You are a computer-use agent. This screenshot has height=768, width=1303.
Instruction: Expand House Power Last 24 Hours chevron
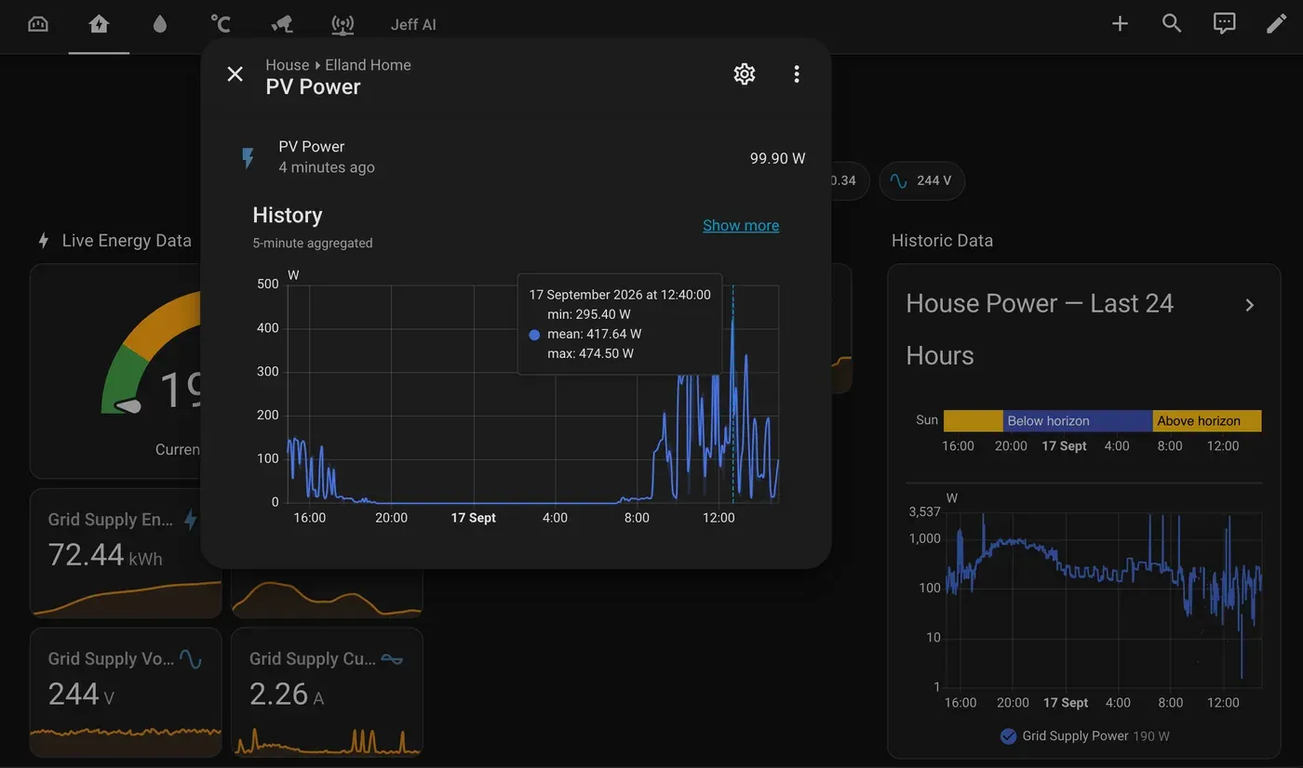[1250, 305]
